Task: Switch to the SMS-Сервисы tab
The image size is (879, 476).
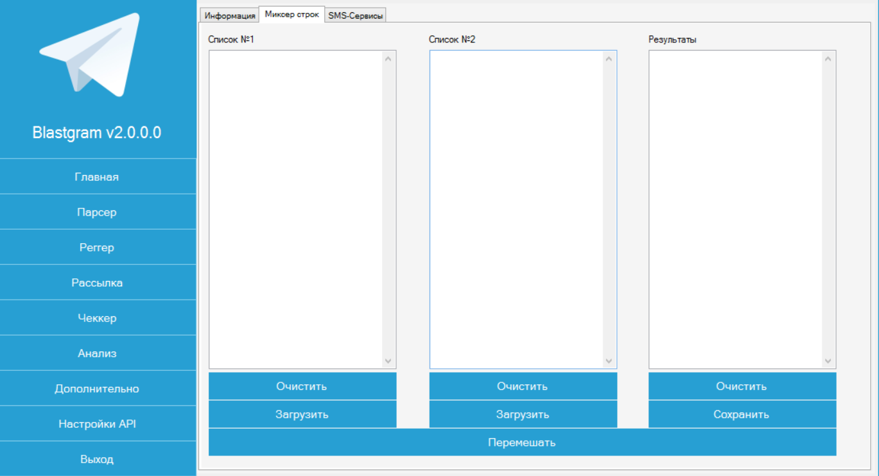Action: [356, 15]
